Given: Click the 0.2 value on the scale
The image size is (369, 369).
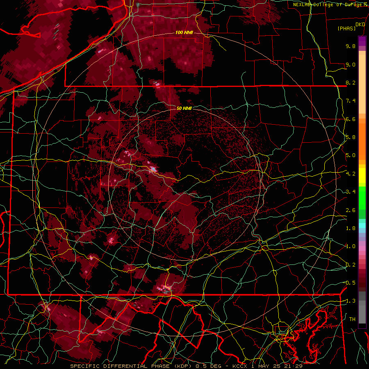Looking at the screenshot, I should pos(351,265).
